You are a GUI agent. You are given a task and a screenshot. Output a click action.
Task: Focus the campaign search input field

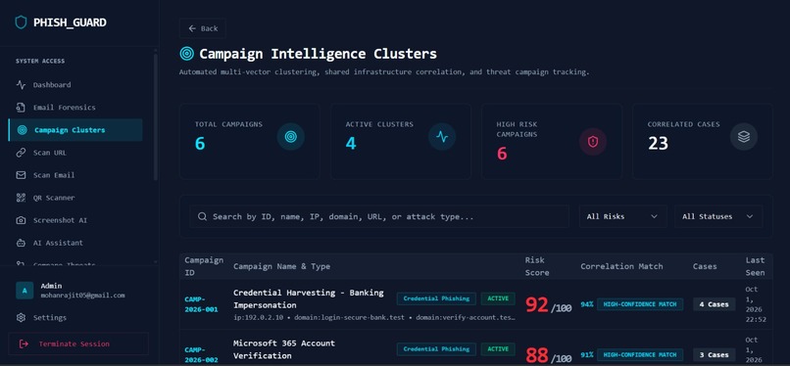pyautogui.click(x=379, y=216)
